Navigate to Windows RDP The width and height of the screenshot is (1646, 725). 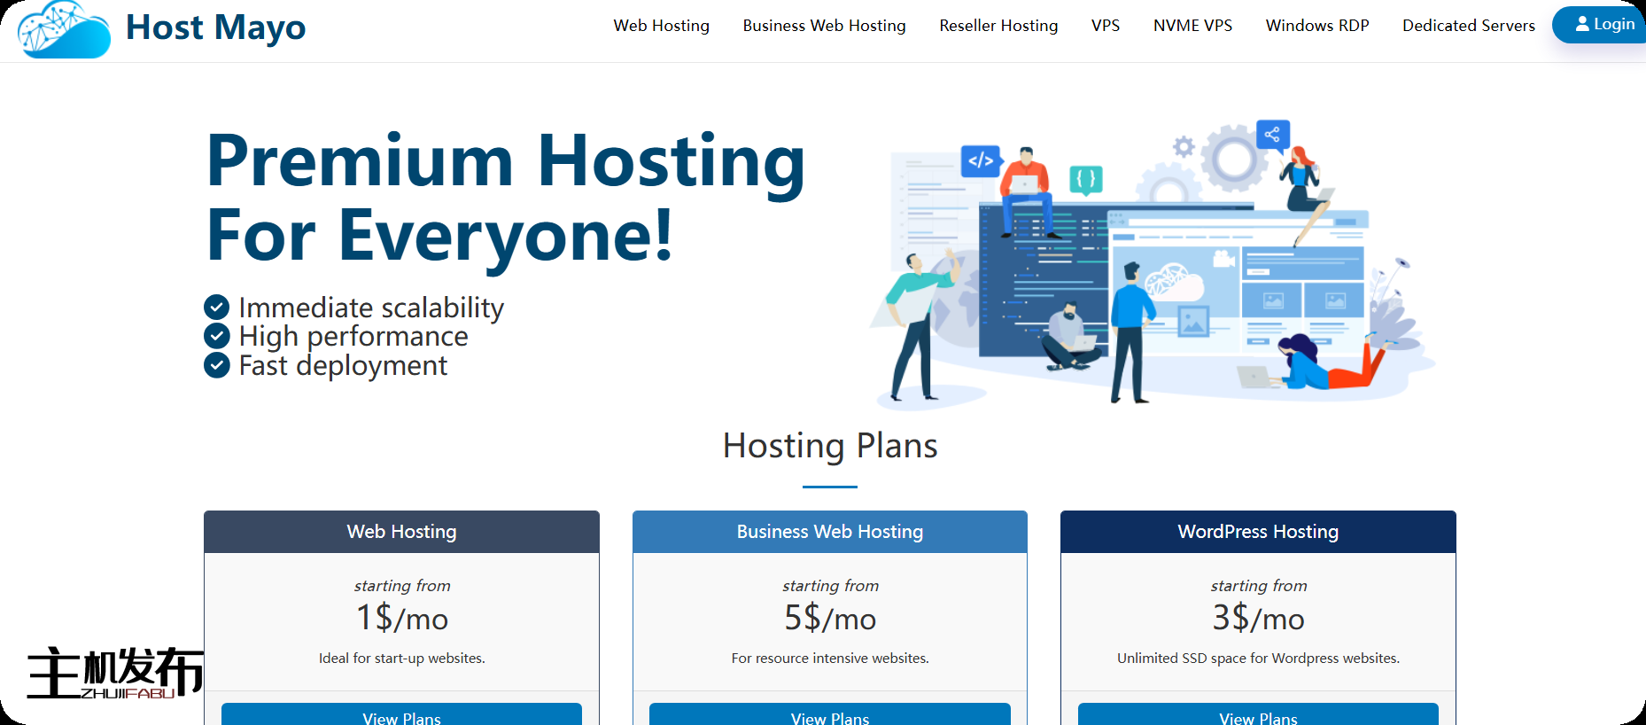[x=1316, y=26]
